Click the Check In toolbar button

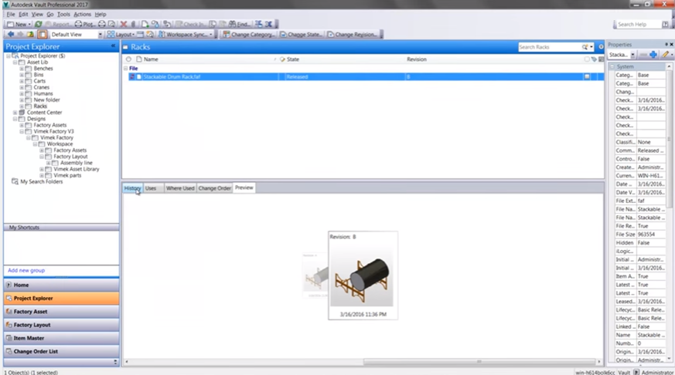190,24
